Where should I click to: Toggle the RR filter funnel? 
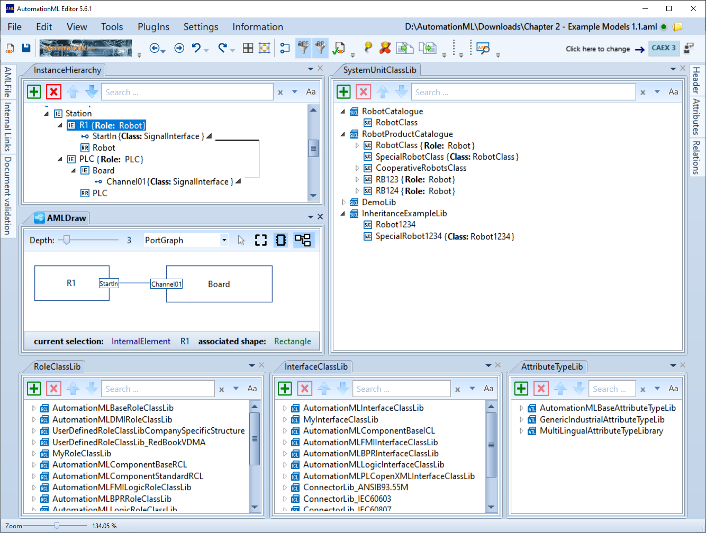(320, 48)
